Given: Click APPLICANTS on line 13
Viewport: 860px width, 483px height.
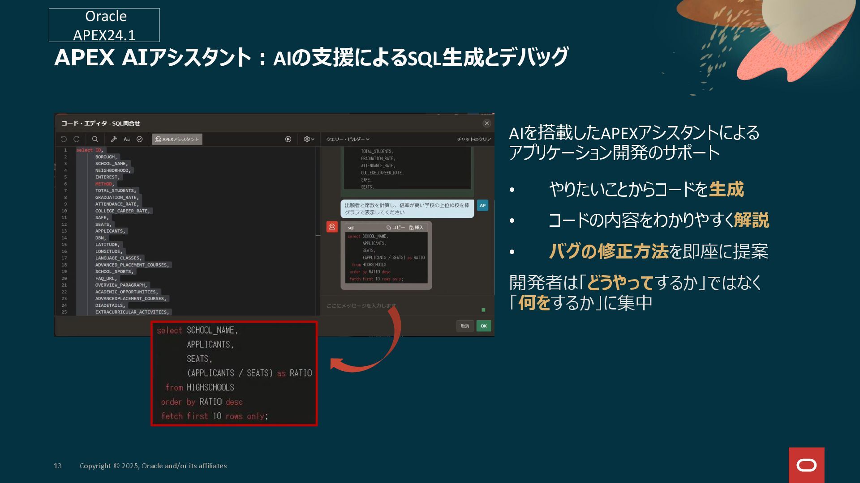Looking at the screenshot, I should pos(110,231).
